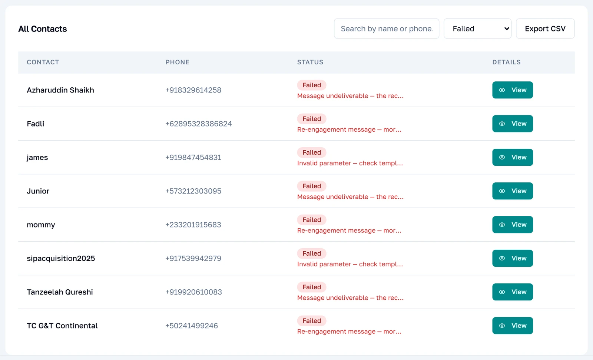Viewport: 593px width, 360px height.
Task: Click eye icon in Fadli's View button
Action: coord(502,124)
